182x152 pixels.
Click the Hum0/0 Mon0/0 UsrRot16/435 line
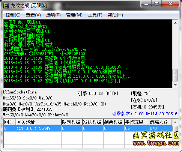click(54, 104)
